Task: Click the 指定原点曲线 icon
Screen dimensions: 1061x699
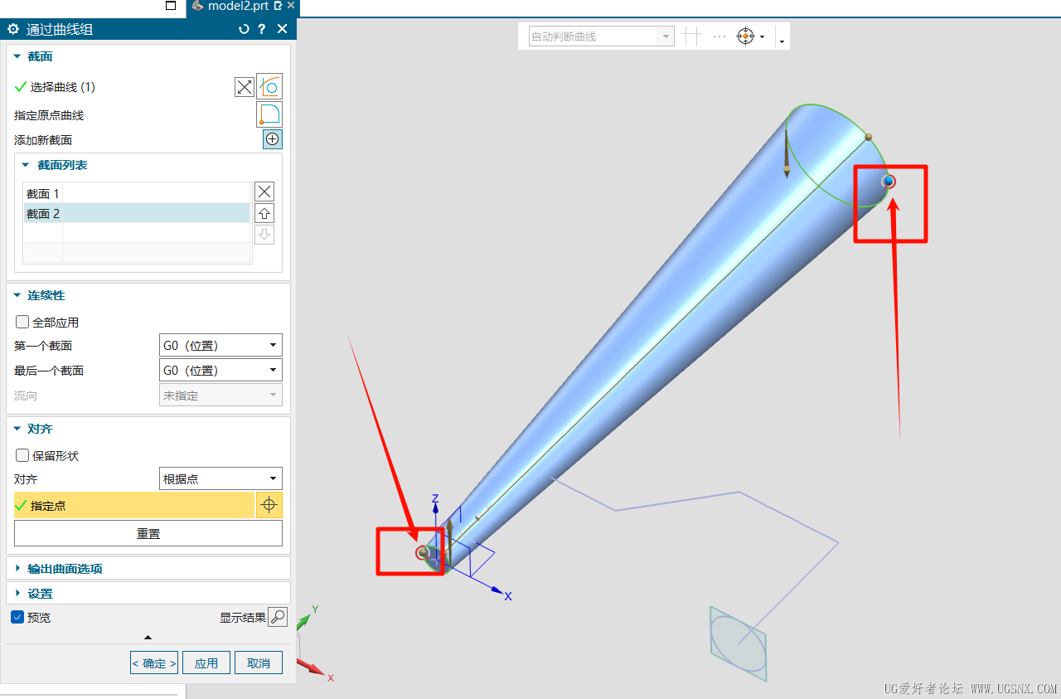Action: 269,114
